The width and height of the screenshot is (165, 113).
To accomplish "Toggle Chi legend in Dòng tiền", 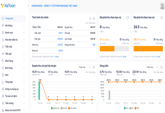I will (x=131, y=108).
